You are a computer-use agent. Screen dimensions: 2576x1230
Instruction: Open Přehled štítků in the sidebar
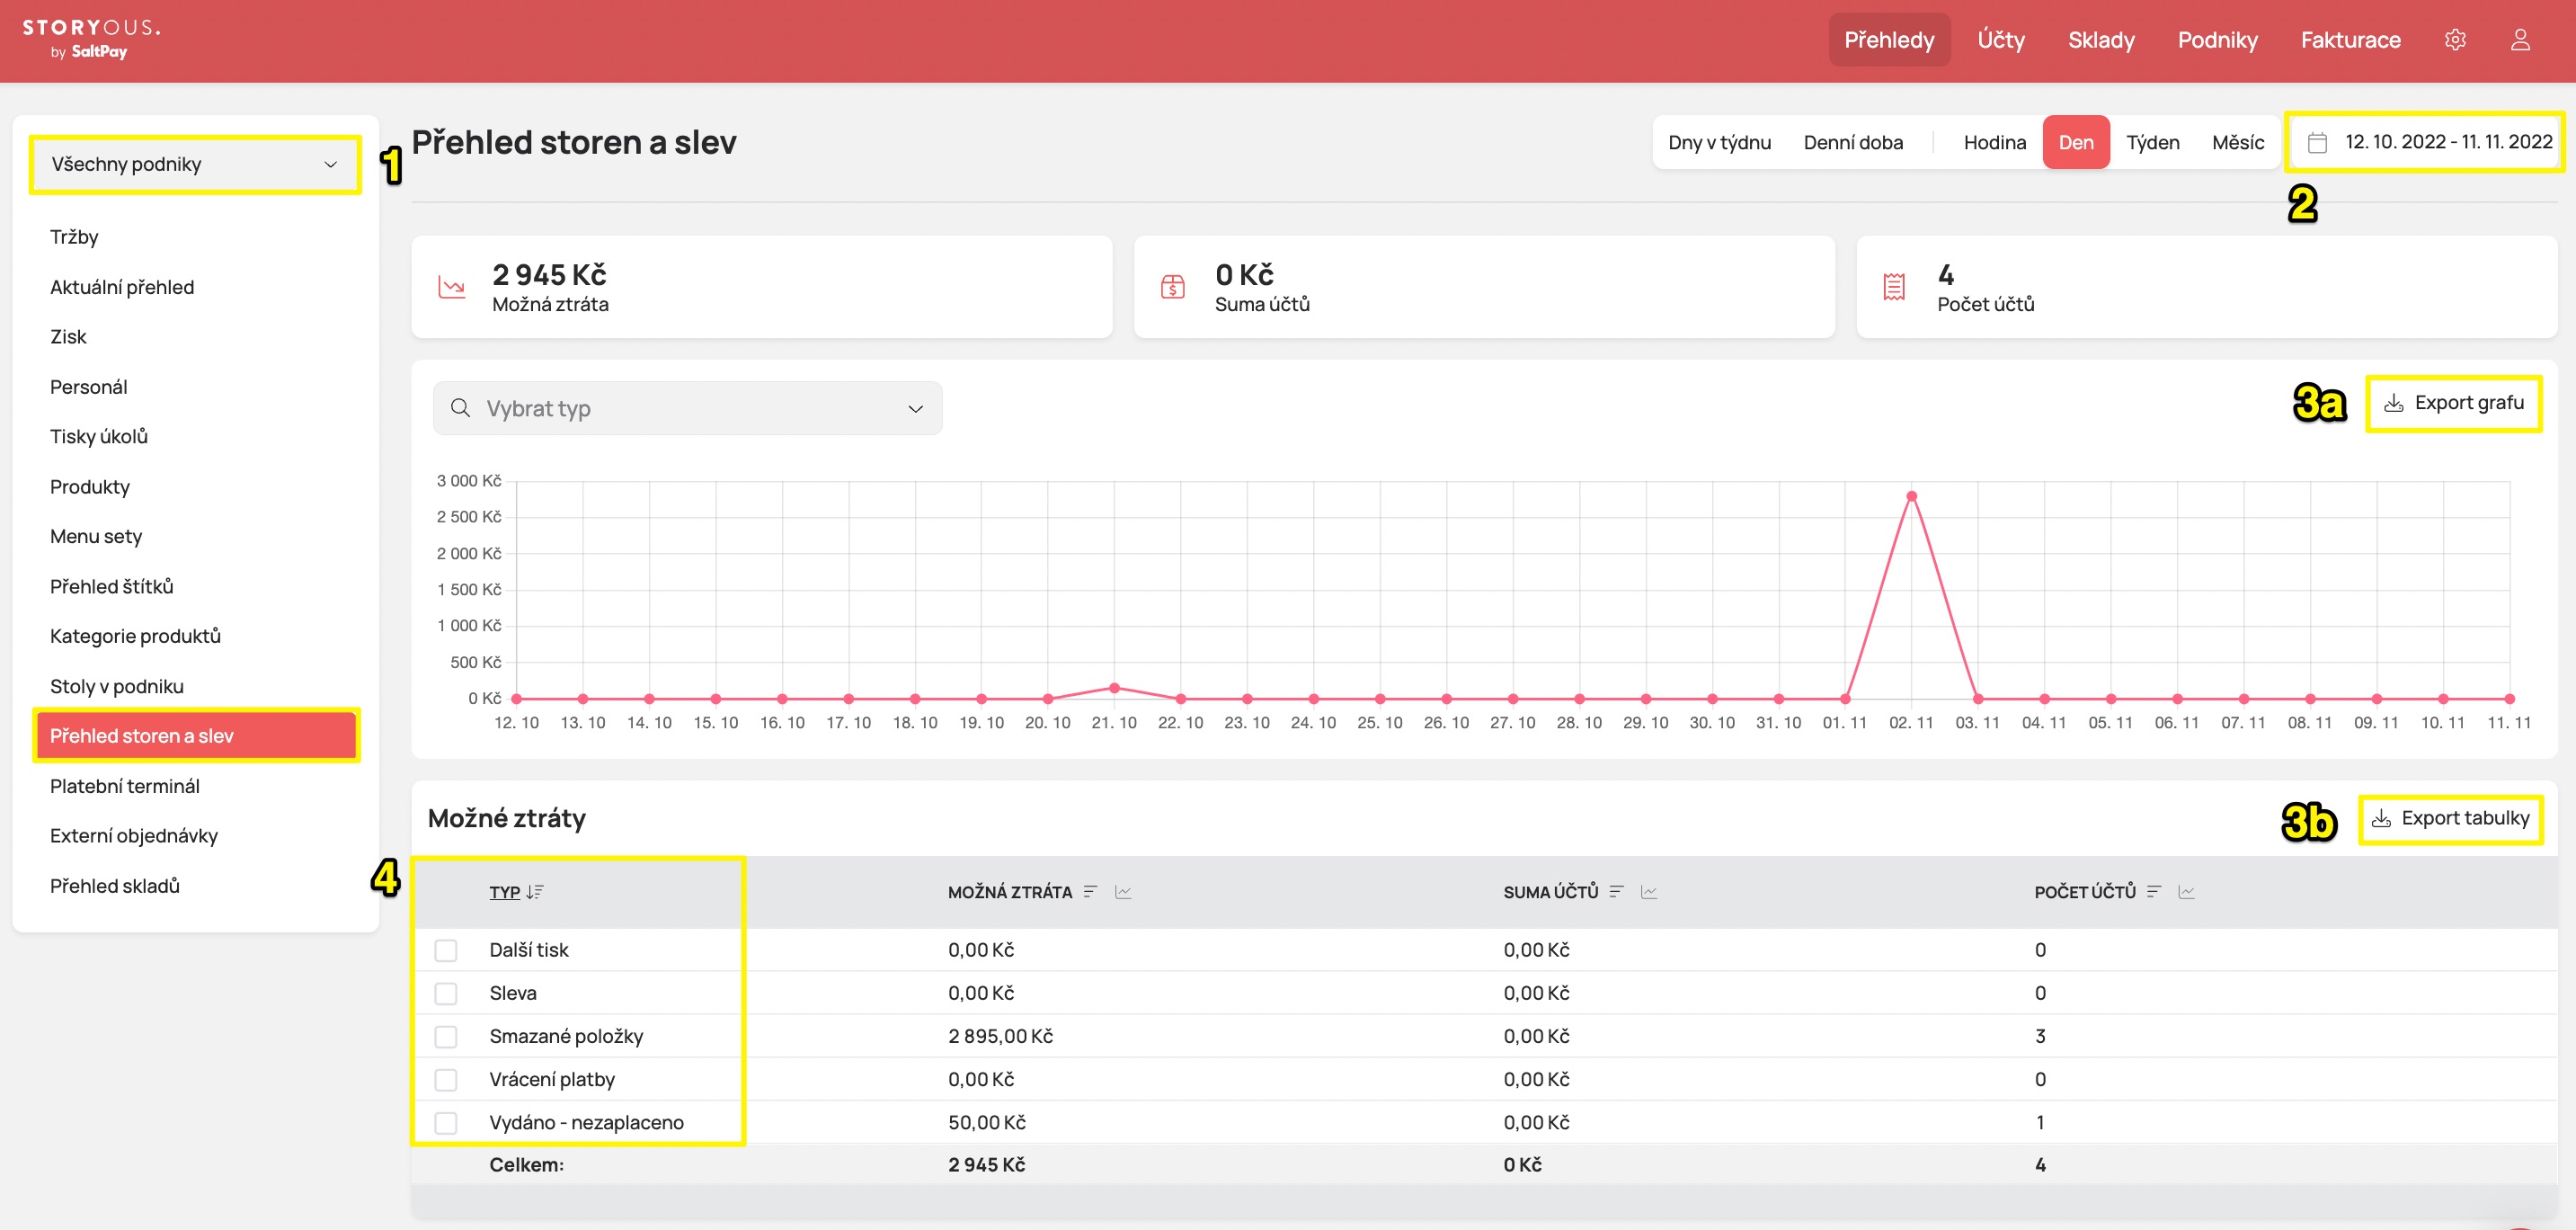[111, 587]
